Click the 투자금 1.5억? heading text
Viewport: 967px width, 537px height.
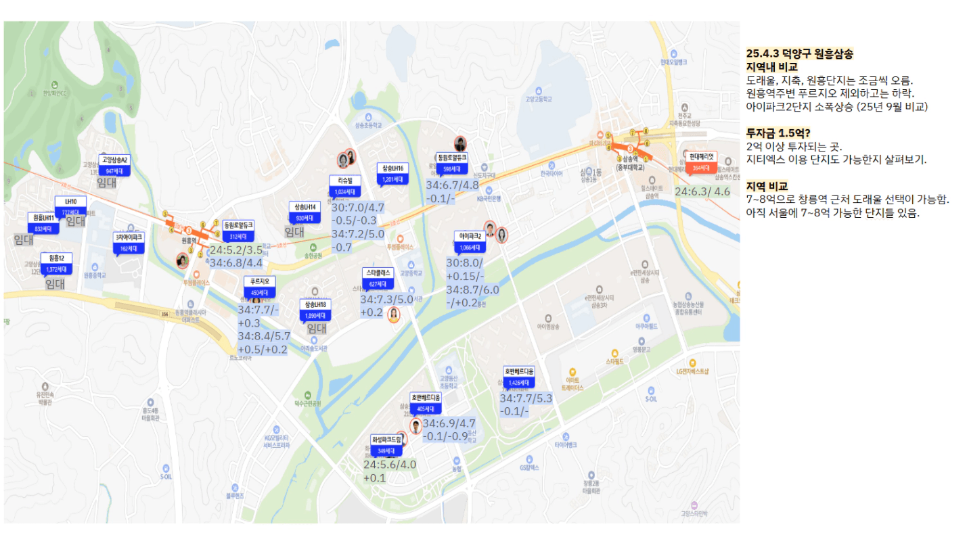coord(778,133)
